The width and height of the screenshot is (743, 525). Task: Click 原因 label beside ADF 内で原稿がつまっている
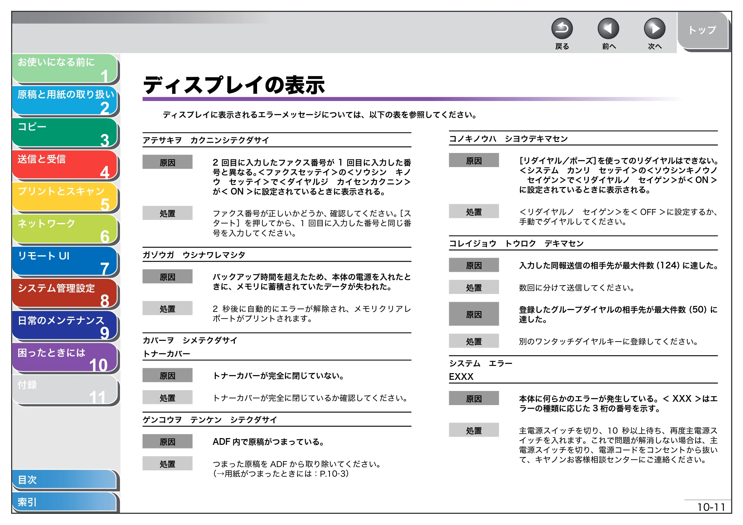[168, 442]
